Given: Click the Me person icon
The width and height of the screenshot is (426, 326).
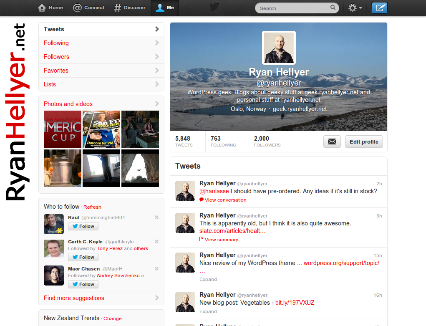Looking at the screenshot, I should click(x=160, y=8).
